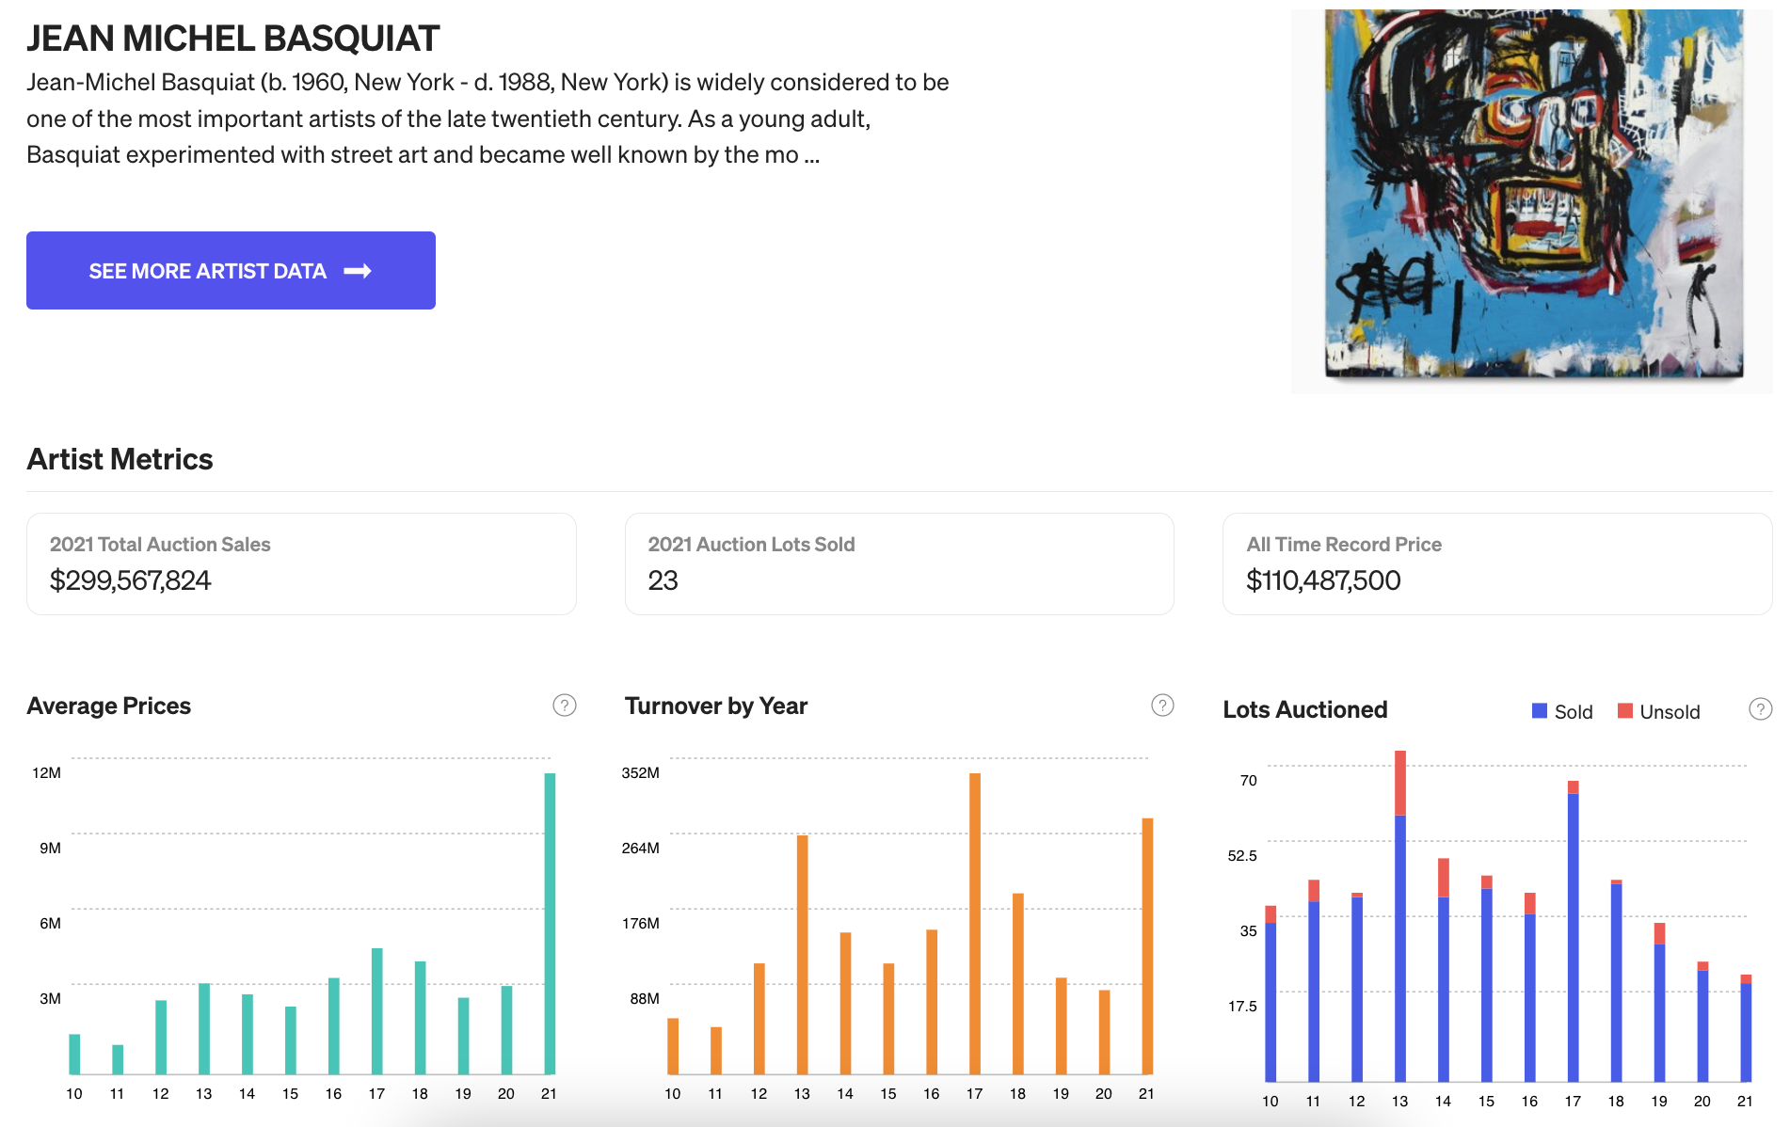This screenshot has width=1790, height=1127.
Task: Select the 2021 Auction Lots Sold card
Action: [899, 563]
